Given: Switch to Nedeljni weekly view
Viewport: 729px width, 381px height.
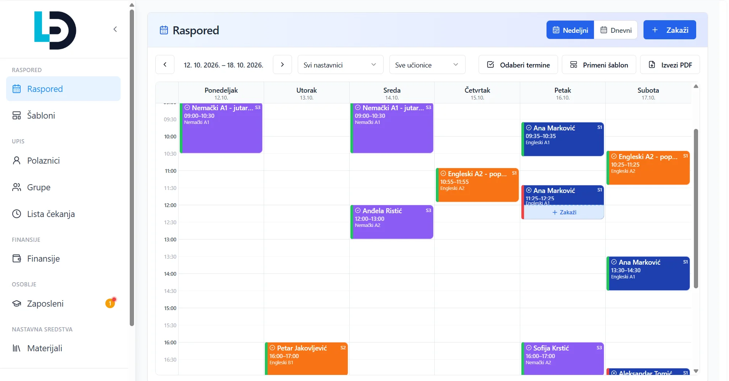Looking at the screenshot, I should pyautogui.click(x=570, y=30).
